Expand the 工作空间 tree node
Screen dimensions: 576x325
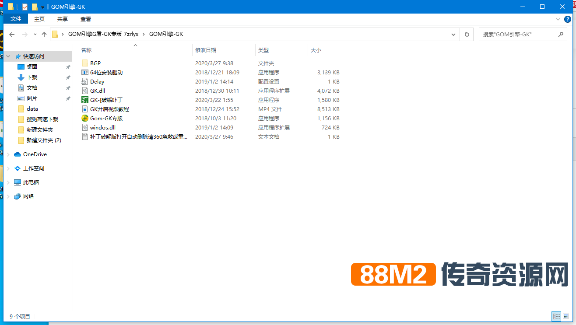click(x=8, y=168)
